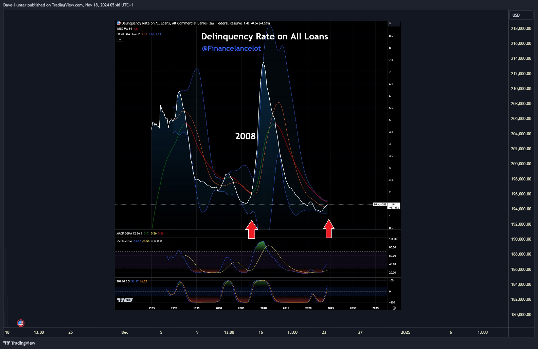Click the 16.52 SMI value in legend

click(x=143, y=281)
